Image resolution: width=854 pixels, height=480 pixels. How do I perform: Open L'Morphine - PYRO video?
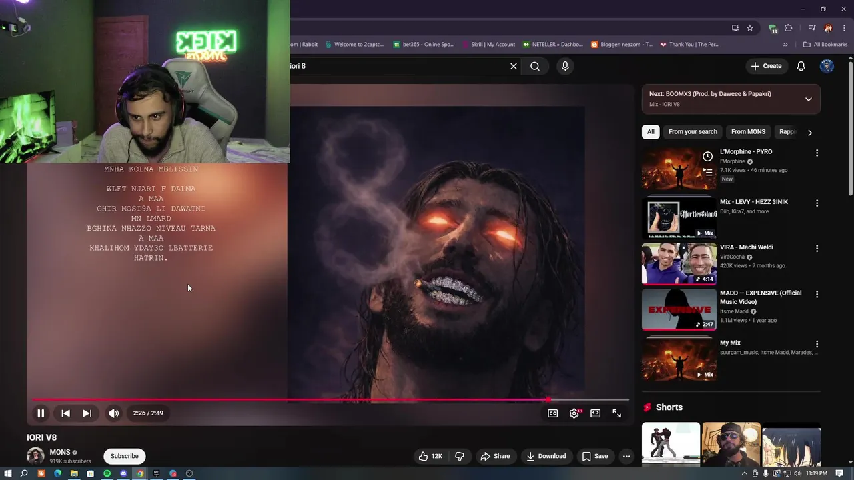tap(746, 152)
